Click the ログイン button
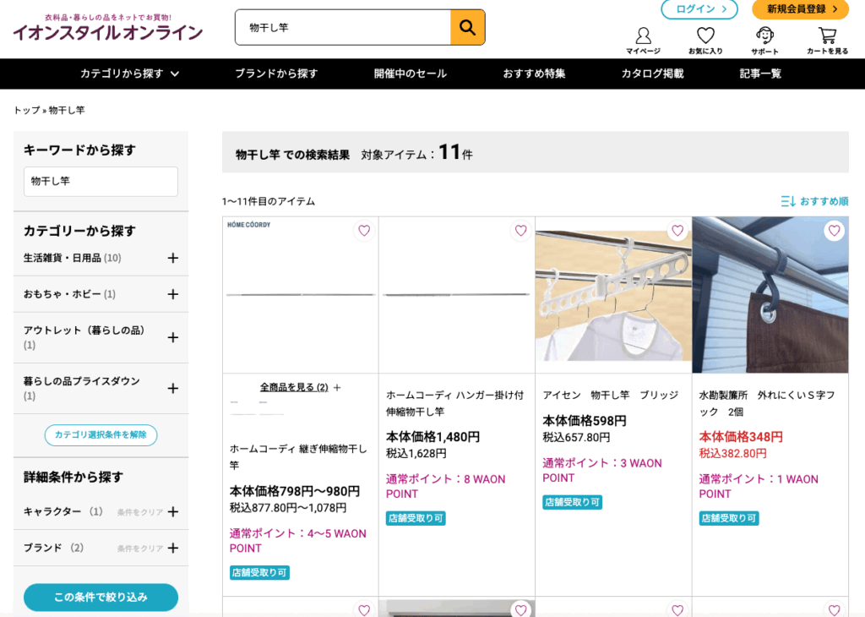 click(699, 9)
